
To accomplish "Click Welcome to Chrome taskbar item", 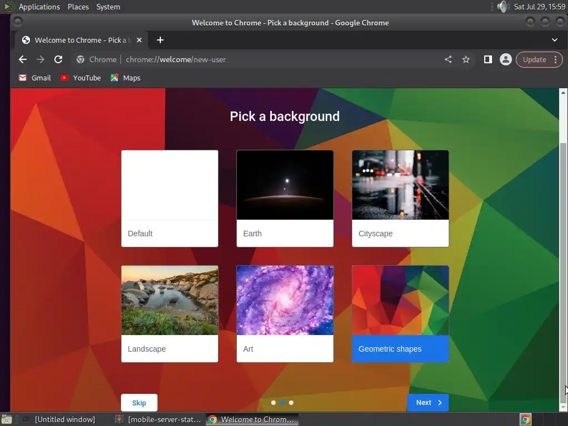I will 252,419.
